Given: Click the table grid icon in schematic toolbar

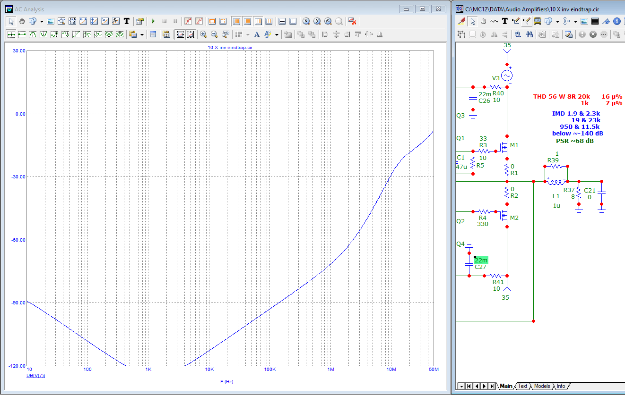Looking at the screenshot, I should tap(595, 21).
